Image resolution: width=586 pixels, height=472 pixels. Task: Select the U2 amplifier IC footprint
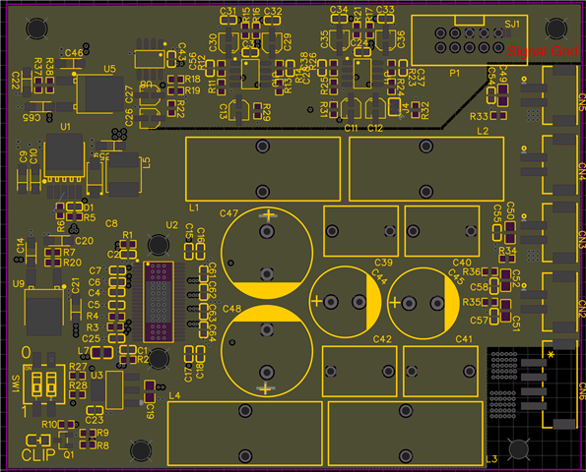159,302
